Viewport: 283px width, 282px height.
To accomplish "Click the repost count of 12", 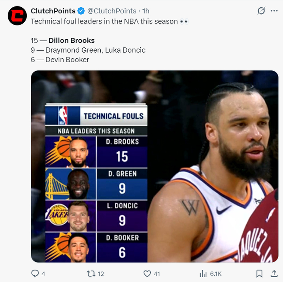I will [101, 274].
